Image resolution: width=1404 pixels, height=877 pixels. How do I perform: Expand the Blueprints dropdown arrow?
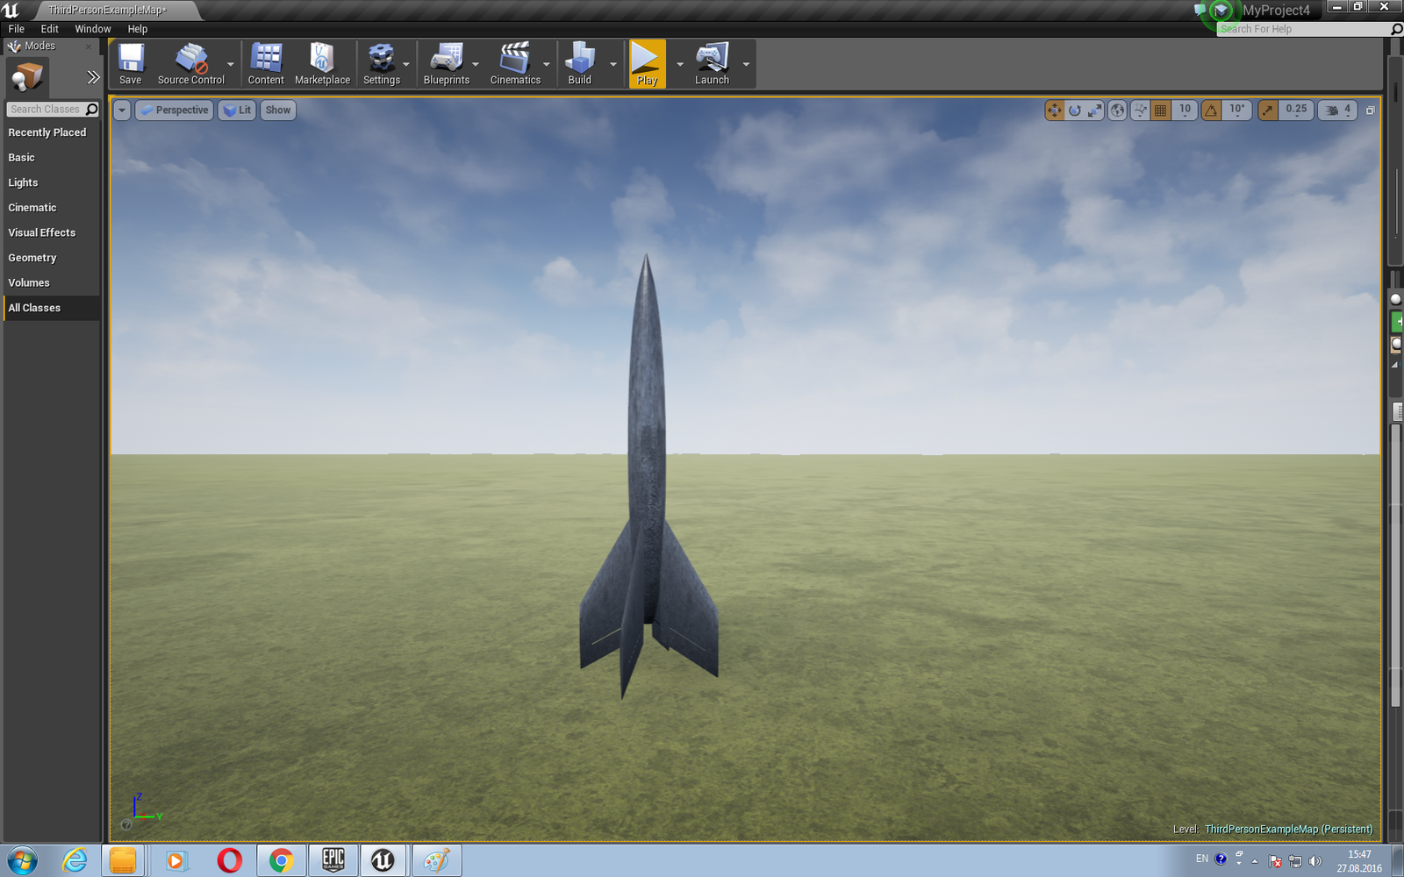click(476, 65)
